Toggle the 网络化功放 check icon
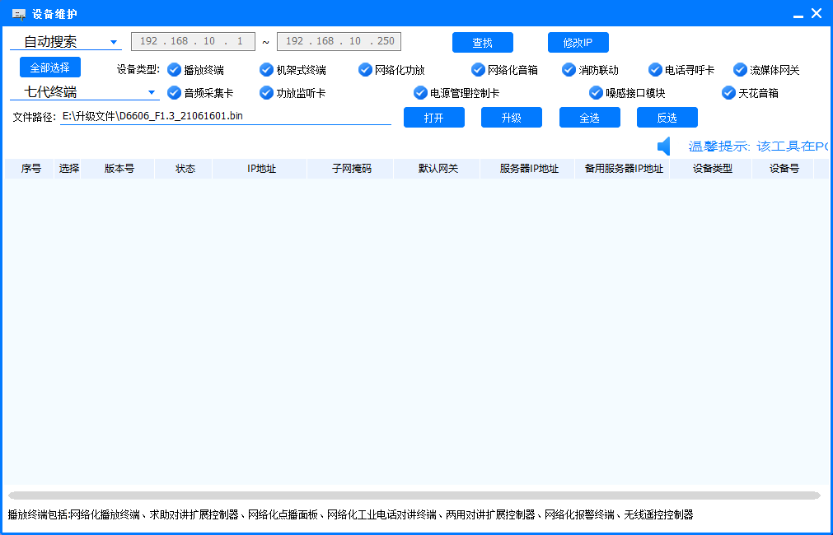Image resolution: width=833 pixels, height=535 pixels. point(365,69)
